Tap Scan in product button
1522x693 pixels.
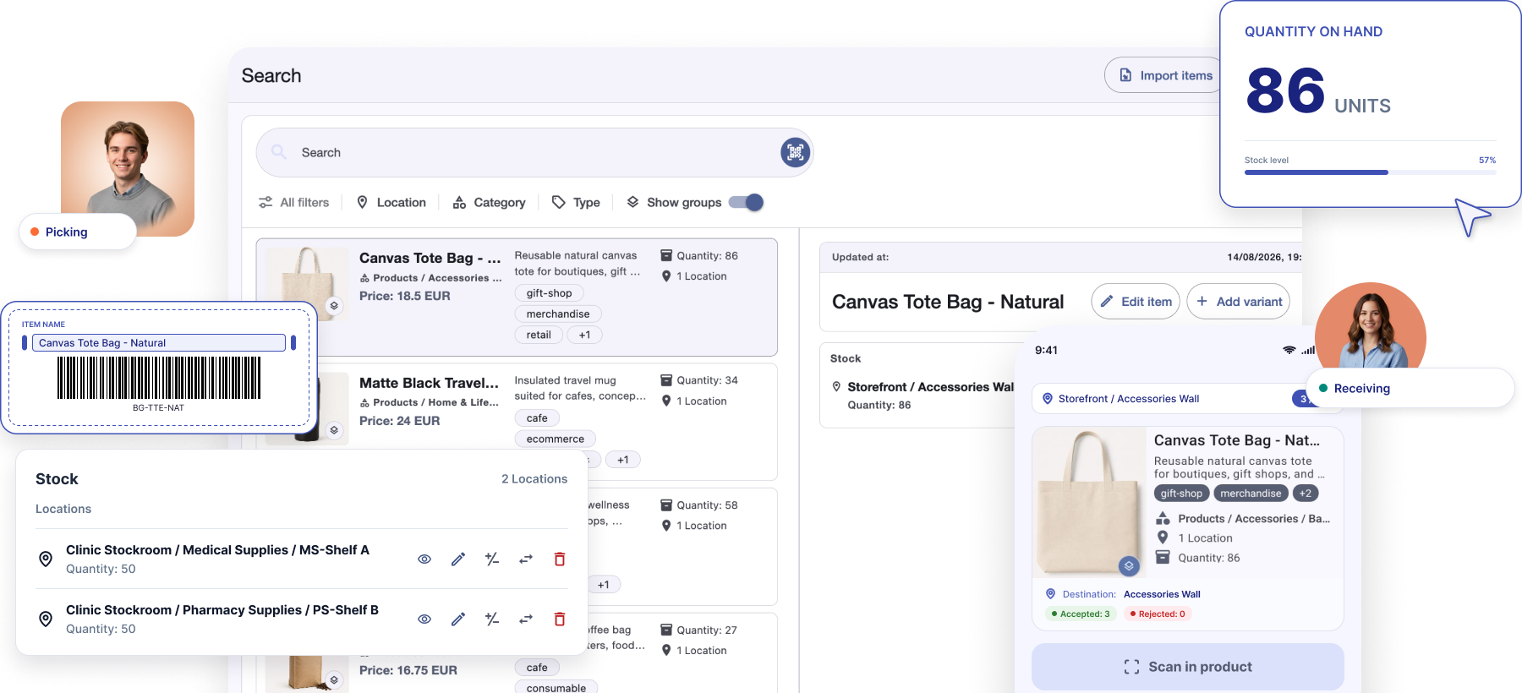click(x=1188, y=667)
